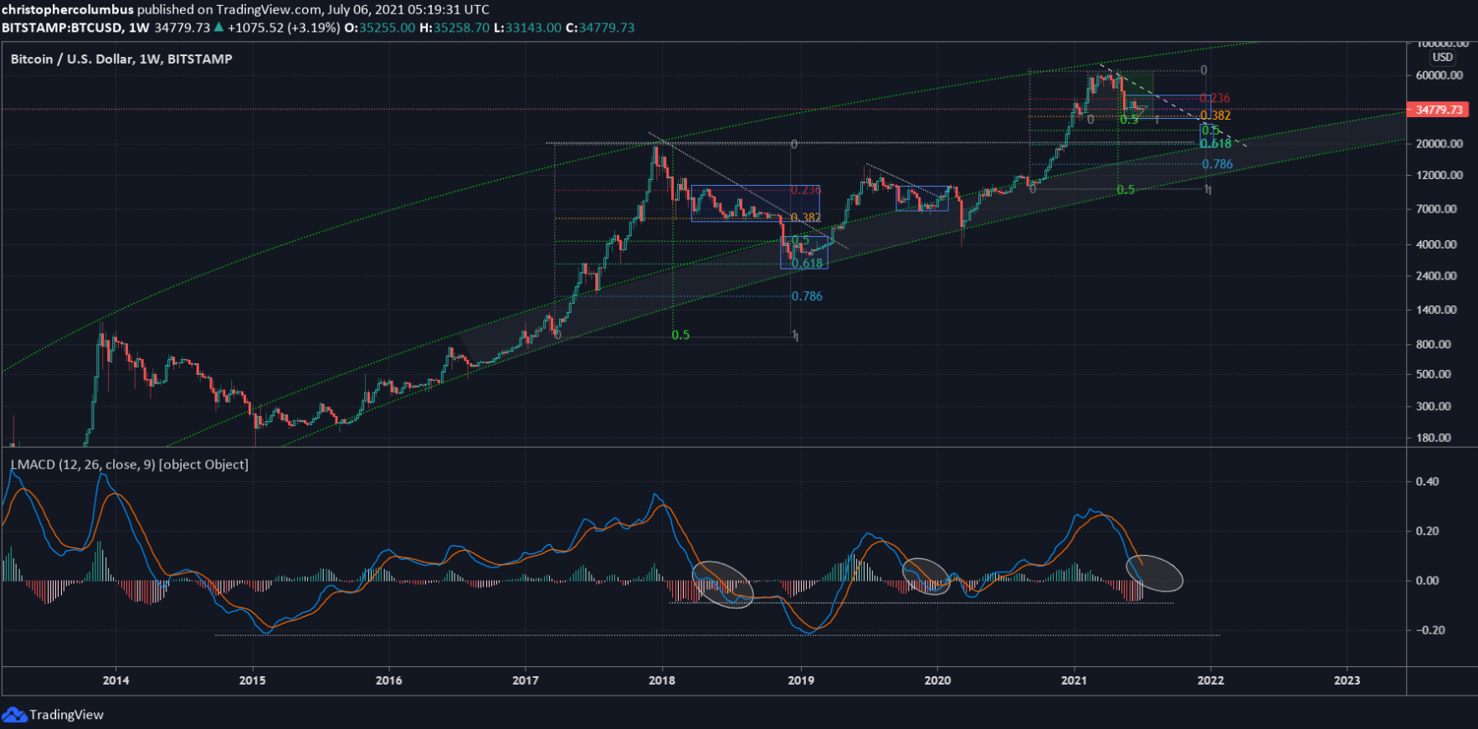Open the christophercolumbus author name
The height and width of the screenshot is (729, 1478).
pyautogui.click(x=67, y=9)
